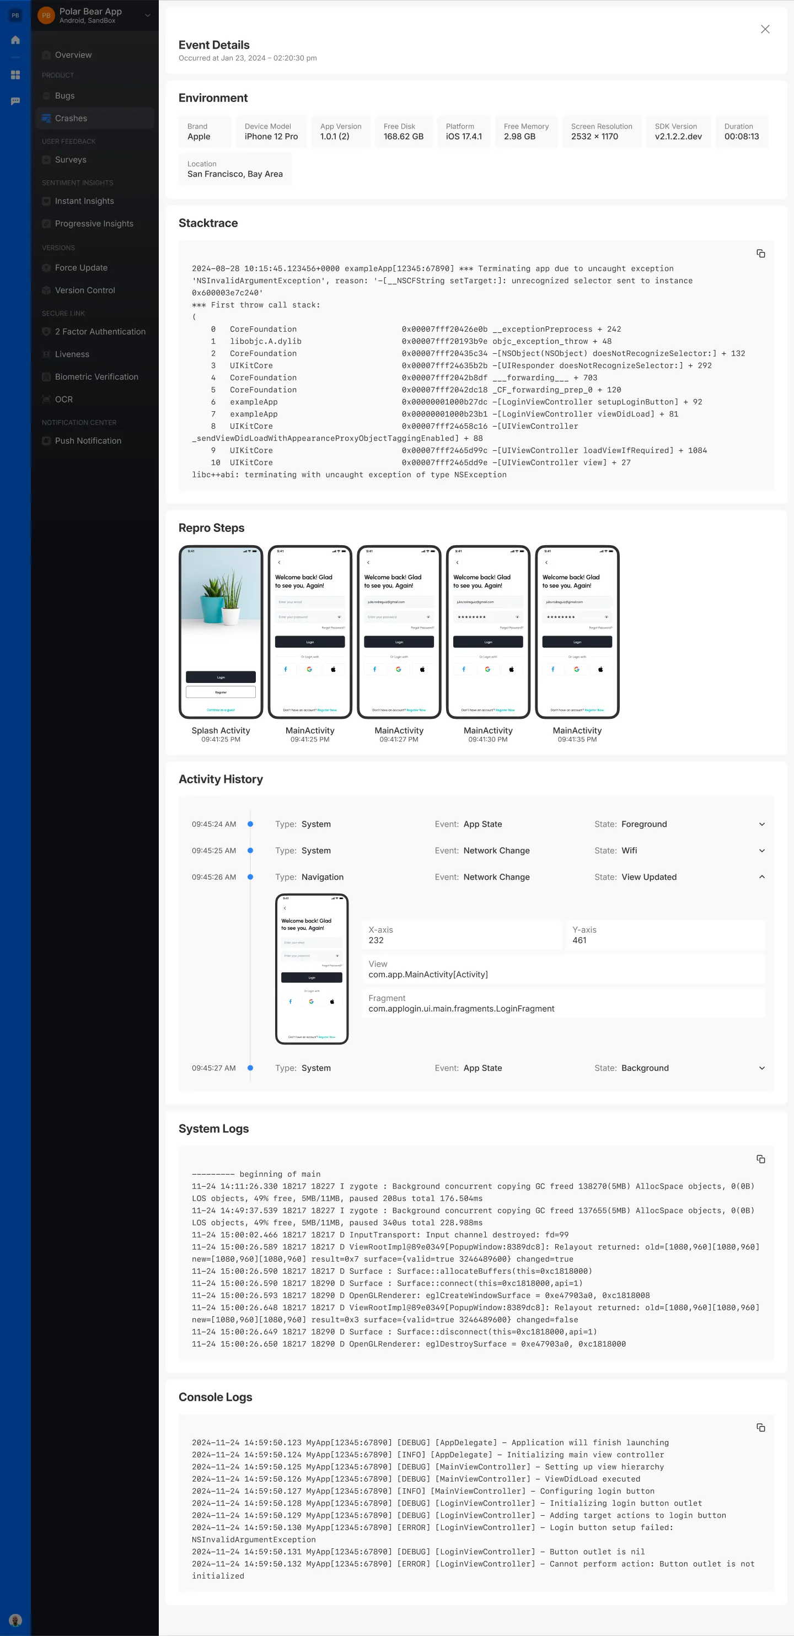View the 09:41:35 PM MainActivity screenshot
Viewport: 794px width, 1636px height.
point(577,631)
